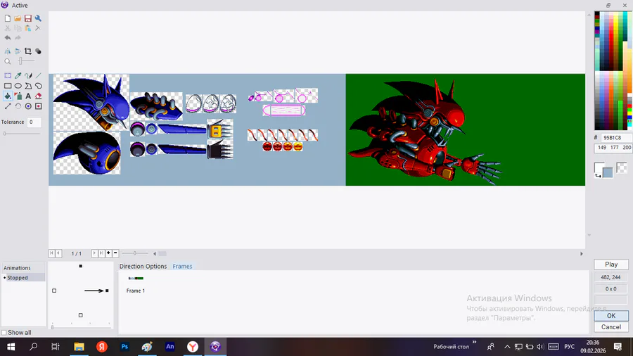Click the Paste clipboard icon
This screenshot has height=356, width=633.
(x=28, y=28)
